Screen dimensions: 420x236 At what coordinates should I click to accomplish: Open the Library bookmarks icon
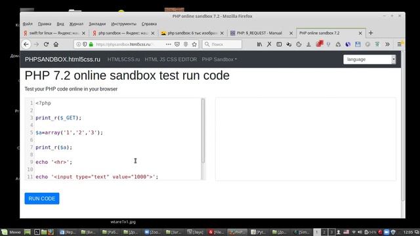259,45
